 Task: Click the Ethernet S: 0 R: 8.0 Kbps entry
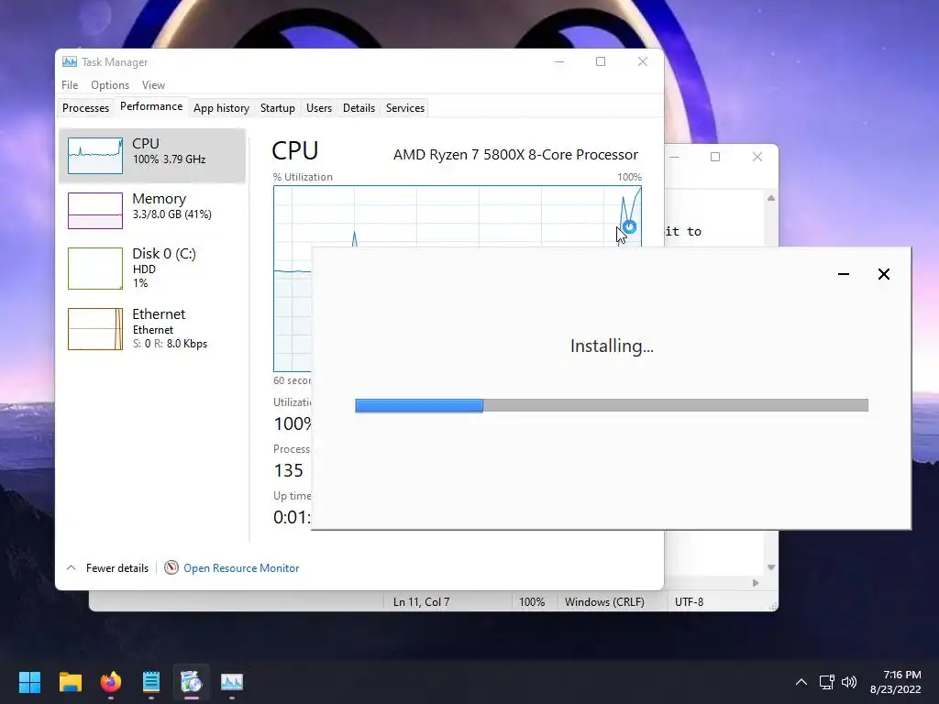pos(152,329)
